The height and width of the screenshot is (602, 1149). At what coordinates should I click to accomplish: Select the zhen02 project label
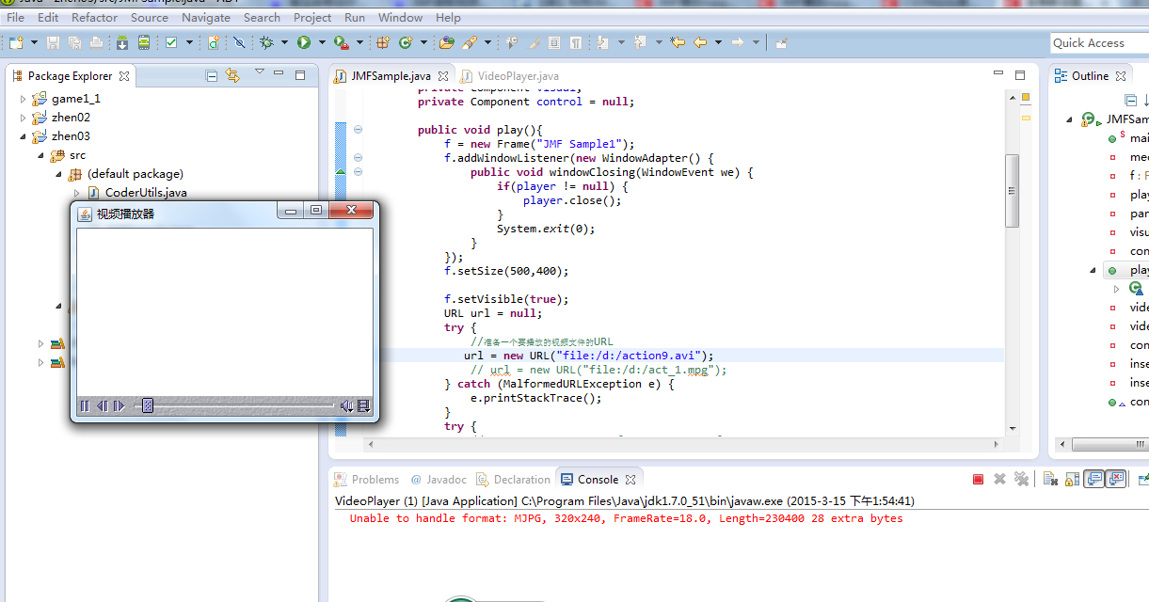point(71,118)
